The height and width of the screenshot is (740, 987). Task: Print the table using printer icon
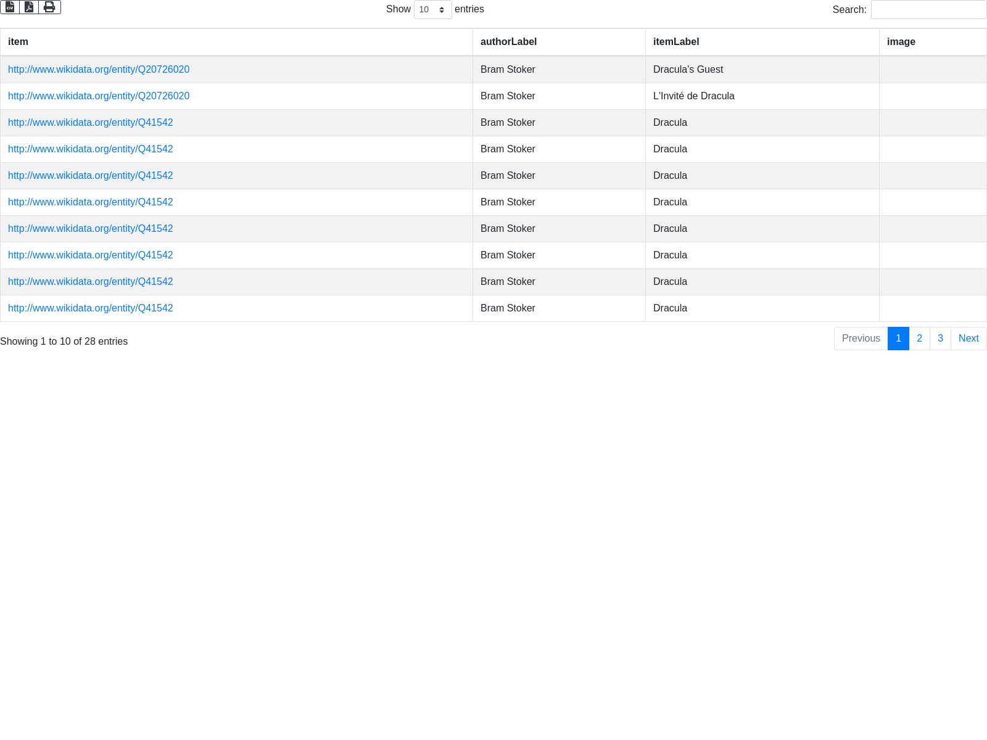tap(49, 7)
